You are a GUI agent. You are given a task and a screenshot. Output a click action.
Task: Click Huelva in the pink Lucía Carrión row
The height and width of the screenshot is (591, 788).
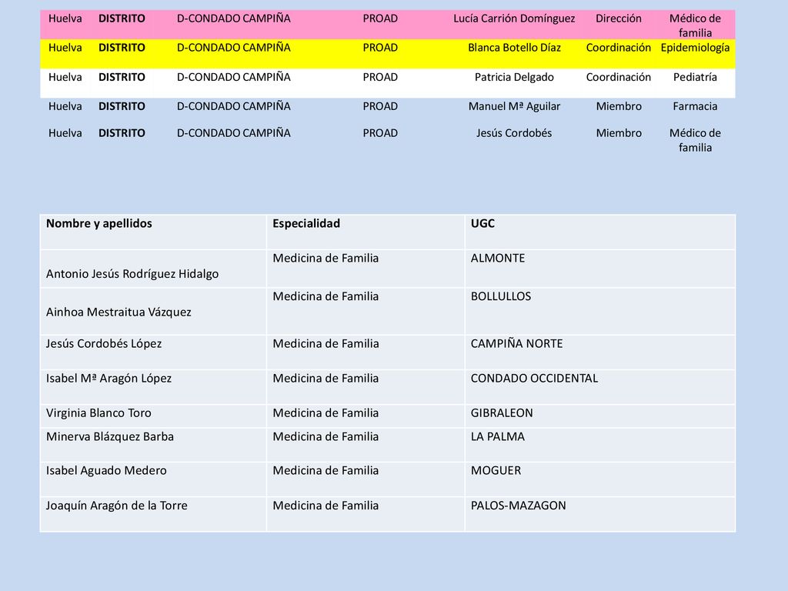[65, 18]
